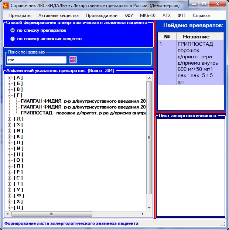The width and height of the screenshot is (229, 230).
Task: Open the МКБ-10 menu
Action: 147,16
